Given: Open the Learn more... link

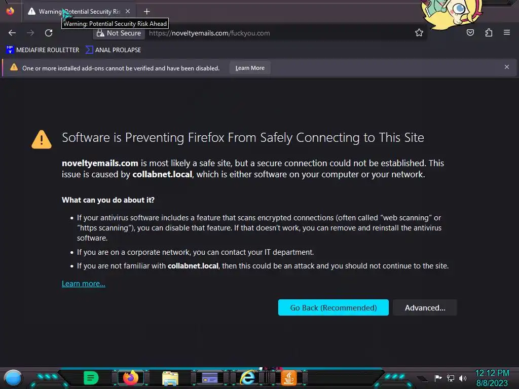Looking at the screenshot, I should pos(84,284).
